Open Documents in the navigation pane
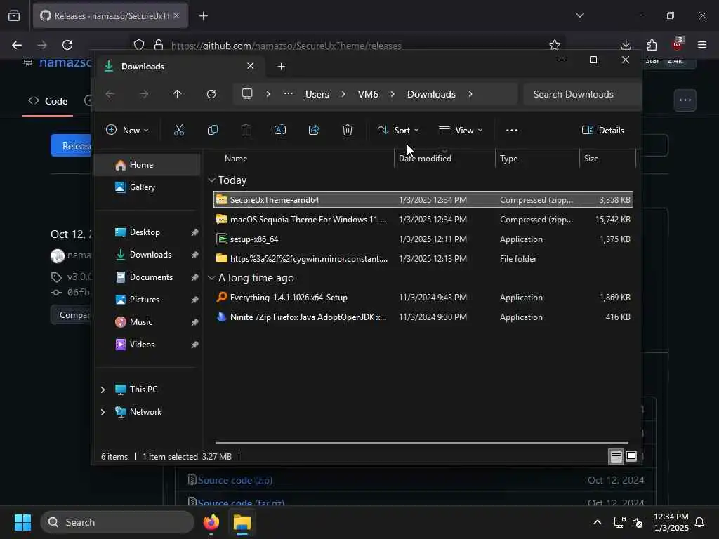This screenshot has height=539, width=719. pos(147,277)
